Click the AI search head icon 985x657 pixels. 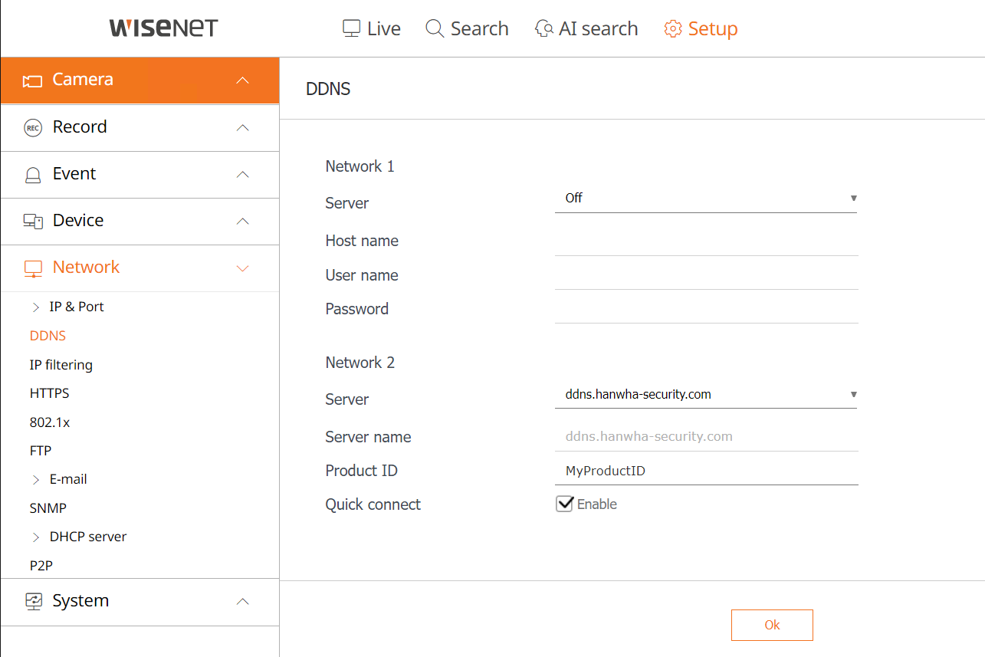(x=543, y=29)
